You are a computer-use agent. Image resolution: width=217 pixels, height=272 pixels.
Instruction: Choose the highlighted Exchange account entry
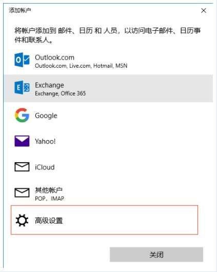click(x=108, y=88)
